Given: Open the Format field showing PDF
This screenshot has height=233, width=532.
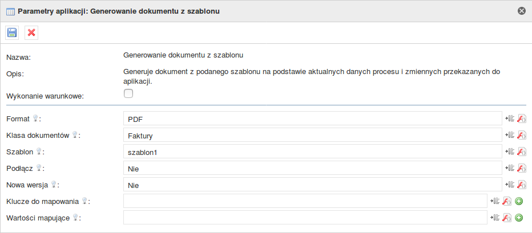Looking at the screenshot, I should [x=312, y=119].
